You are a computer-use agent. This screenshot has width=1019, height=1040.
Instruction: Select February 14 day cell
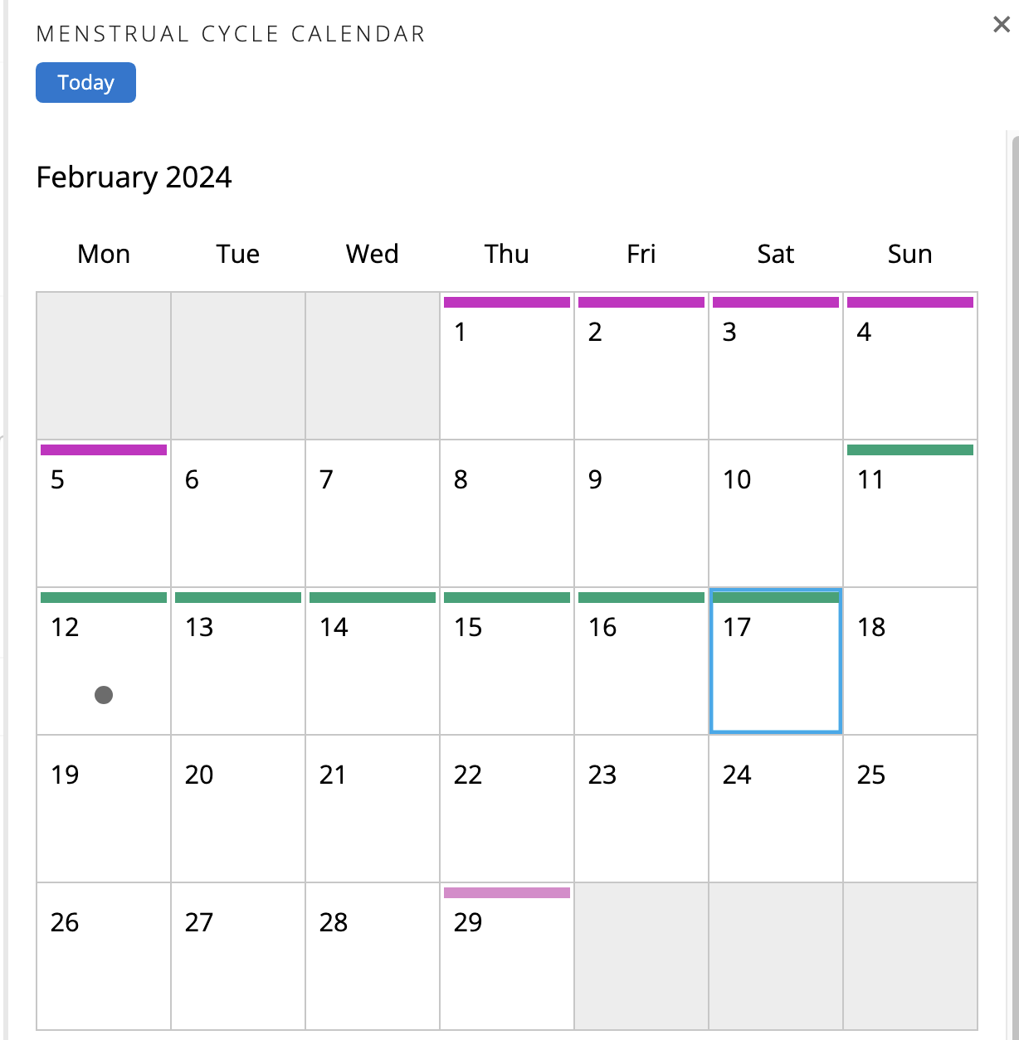click(373, 661)
